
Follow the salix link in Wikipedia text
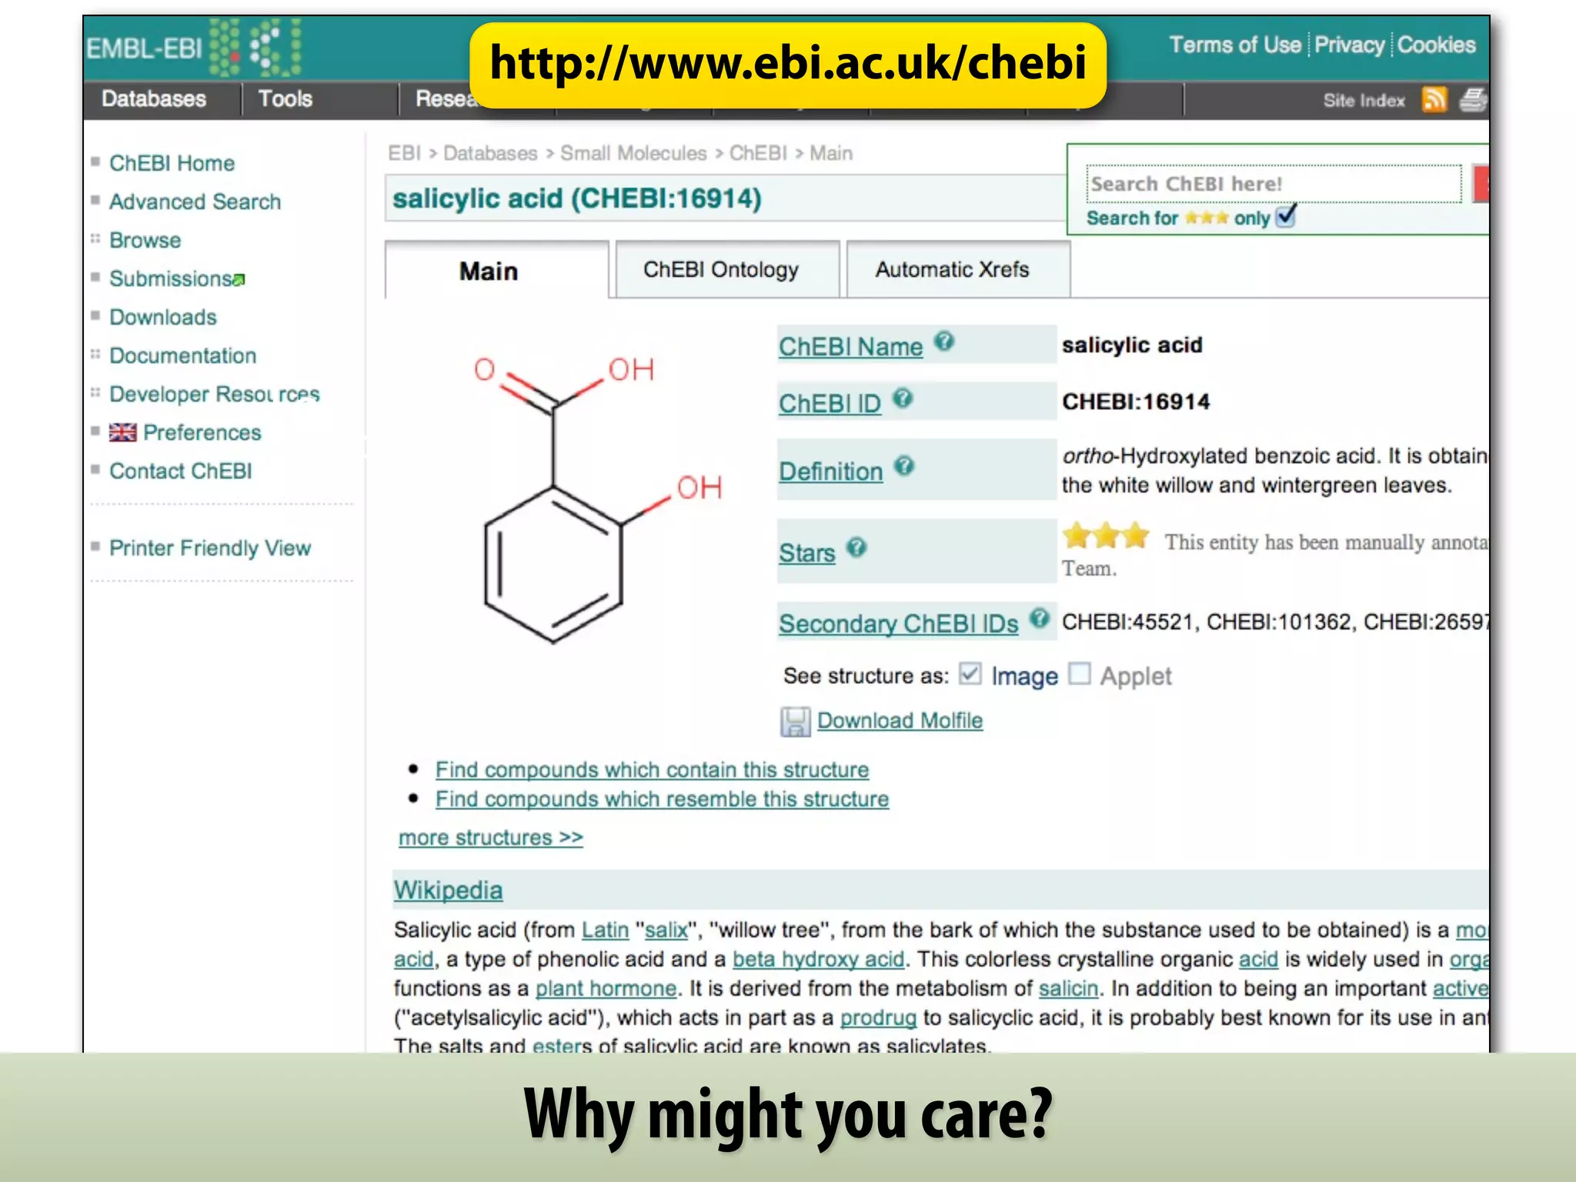tap(666, 930)
